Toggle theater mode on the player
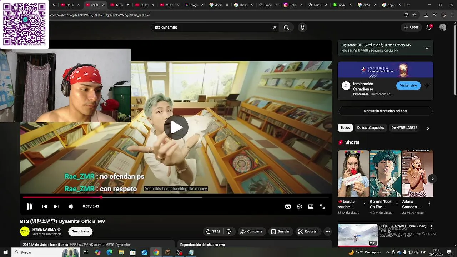 pyautogui.click(x=311, y=207)
